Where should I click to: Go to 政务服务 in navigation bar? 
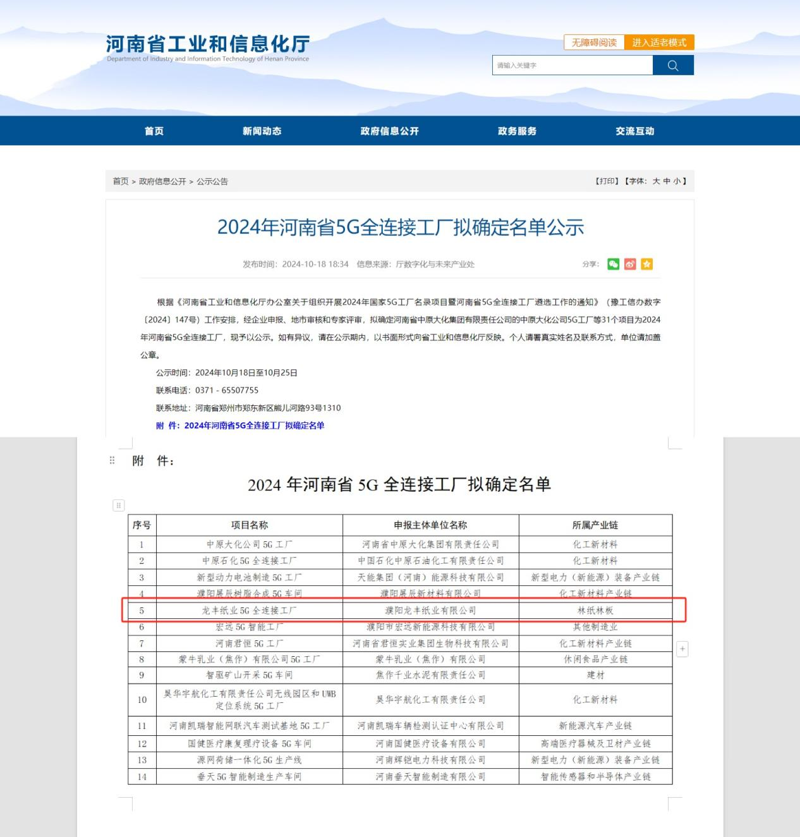pyautogui.click(x=517, y=131)
